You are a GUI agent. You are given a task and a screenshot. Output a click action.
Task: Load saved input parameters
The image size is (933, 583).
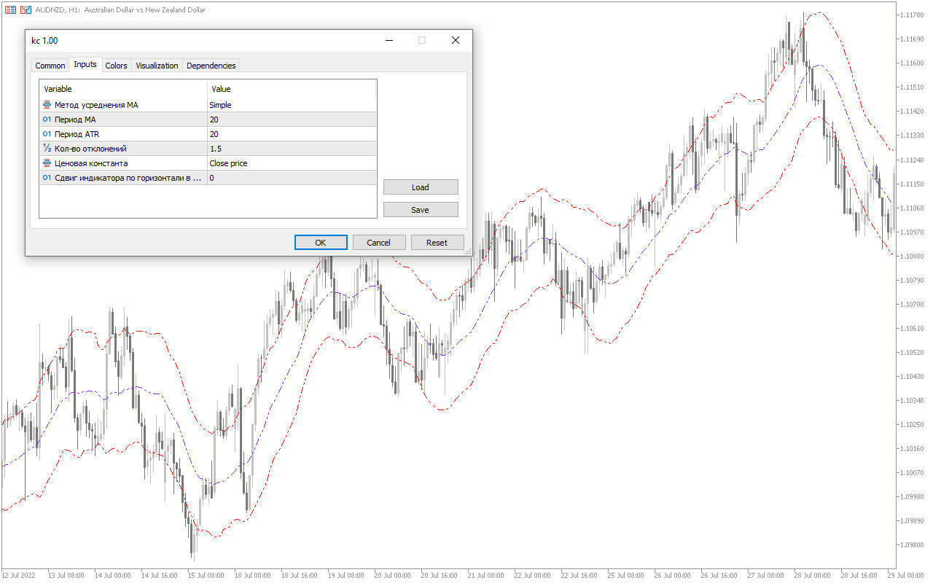[x=421, y=187]
